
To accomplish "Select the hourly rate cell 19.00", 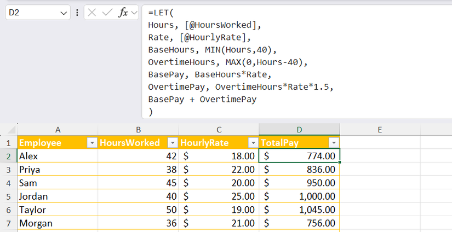I will 219,210.
